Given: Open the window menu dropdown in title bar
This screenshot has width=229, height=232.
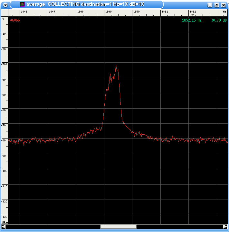Looking at the screenshot, I should 5,5.
